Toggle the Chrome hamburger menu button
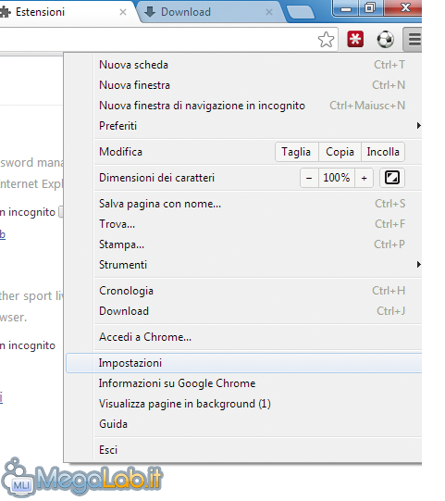445x501 pixels. coord(413,40)
